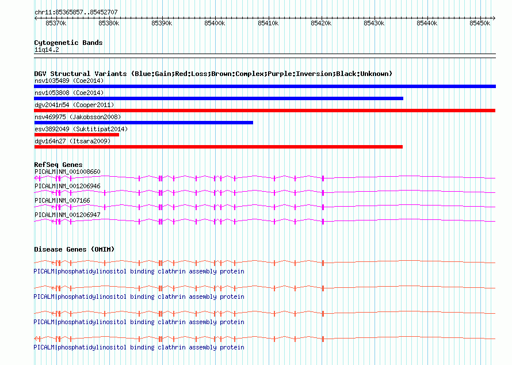Image resolution: width=512 pixels, height=365 pixels.
Task: Click the 85410k ruler tick label
Action: [268, 23]
